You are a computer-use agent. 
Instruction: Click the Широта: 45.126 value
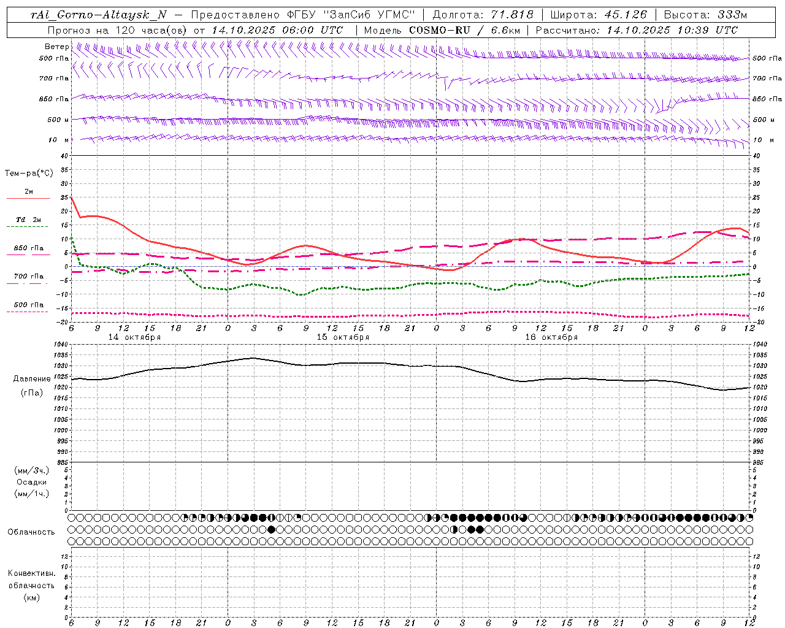click(599, 15)
